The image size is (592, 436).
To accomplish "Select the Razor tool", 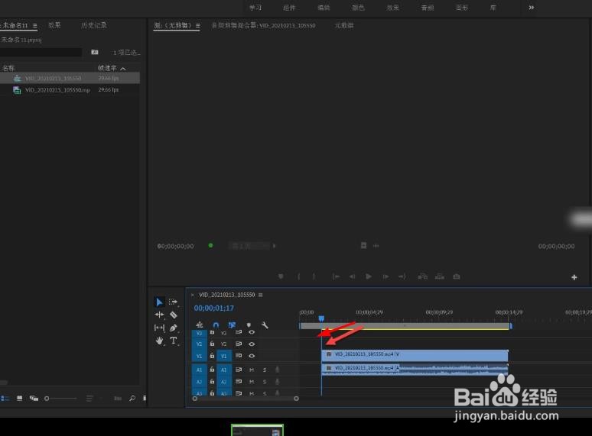I will pyautogui.click(x=174, y=315).
